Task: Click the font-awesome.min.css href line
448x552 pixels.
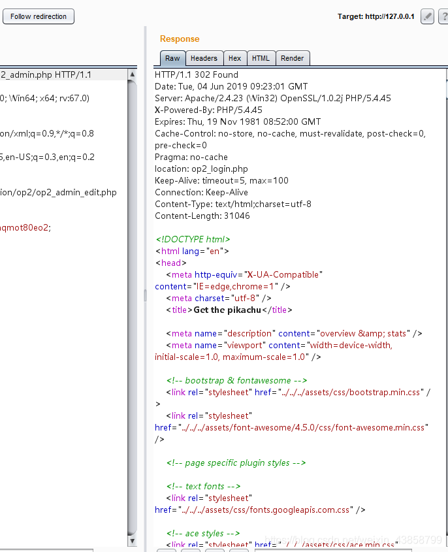Action: pyautogui.click(x=291, y=428)
